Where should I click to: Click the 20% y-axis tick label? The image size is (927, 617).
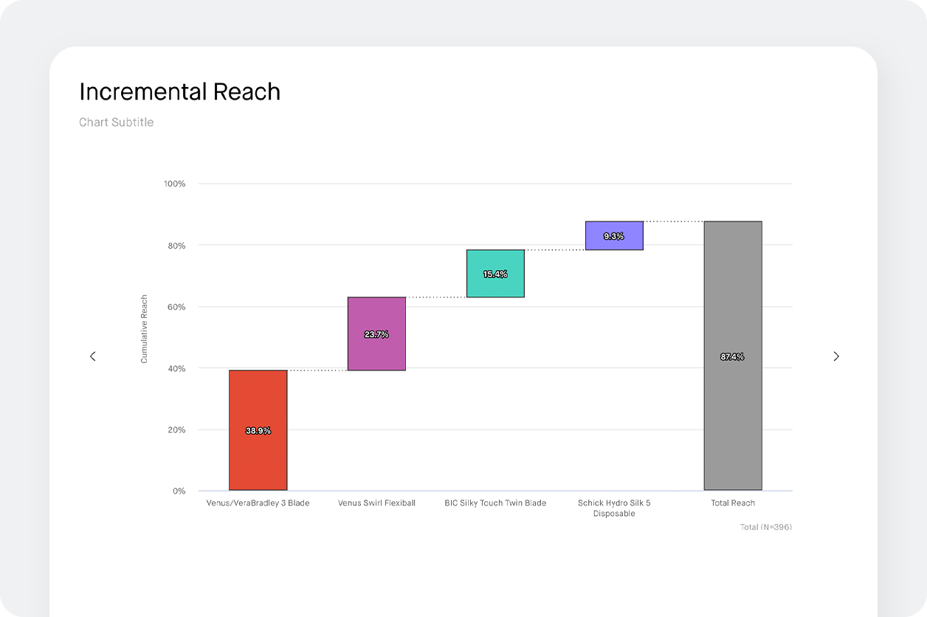coord(176,430)
